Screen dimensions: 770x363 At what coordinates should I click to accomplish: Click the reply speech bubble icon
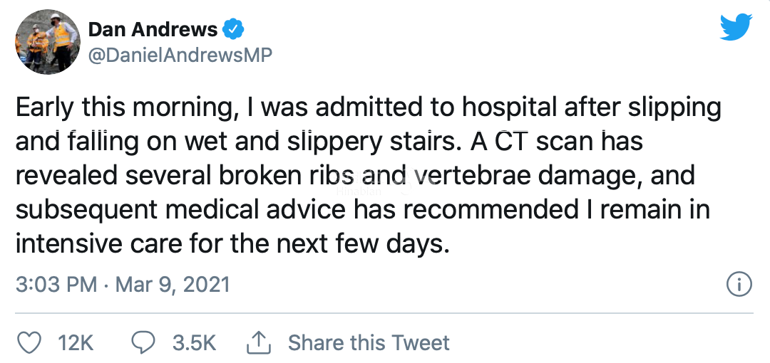[145, 342]
